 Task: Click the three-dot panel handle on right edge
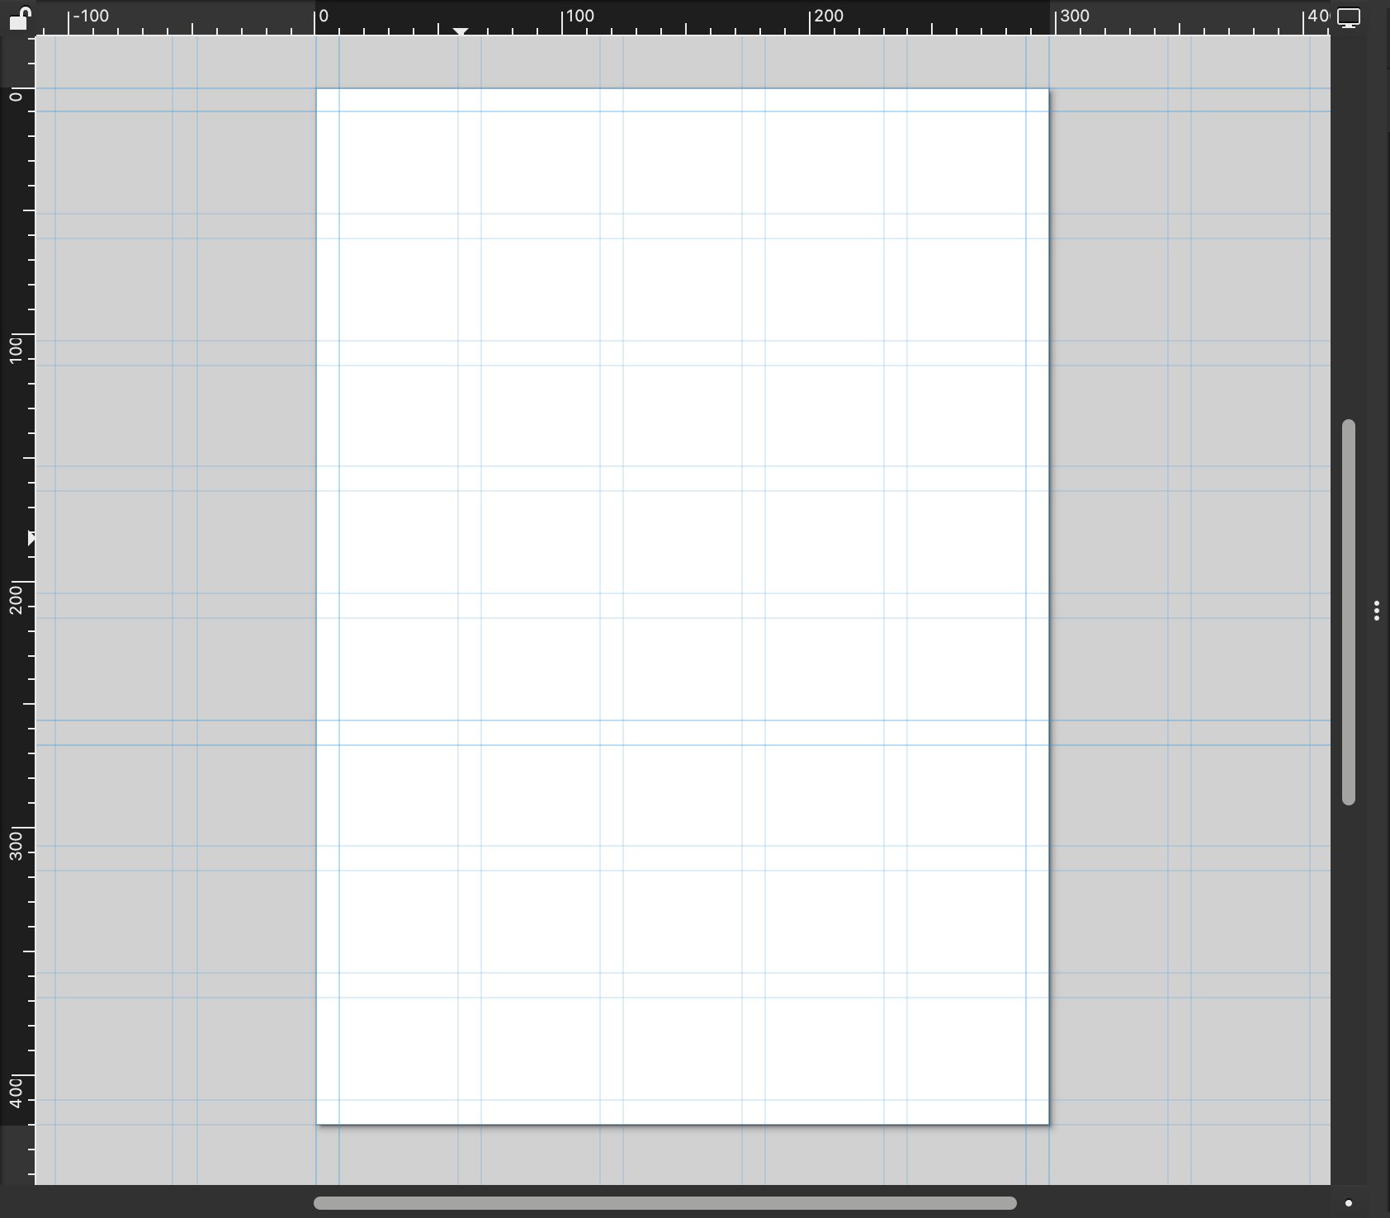coord(1376,611)
